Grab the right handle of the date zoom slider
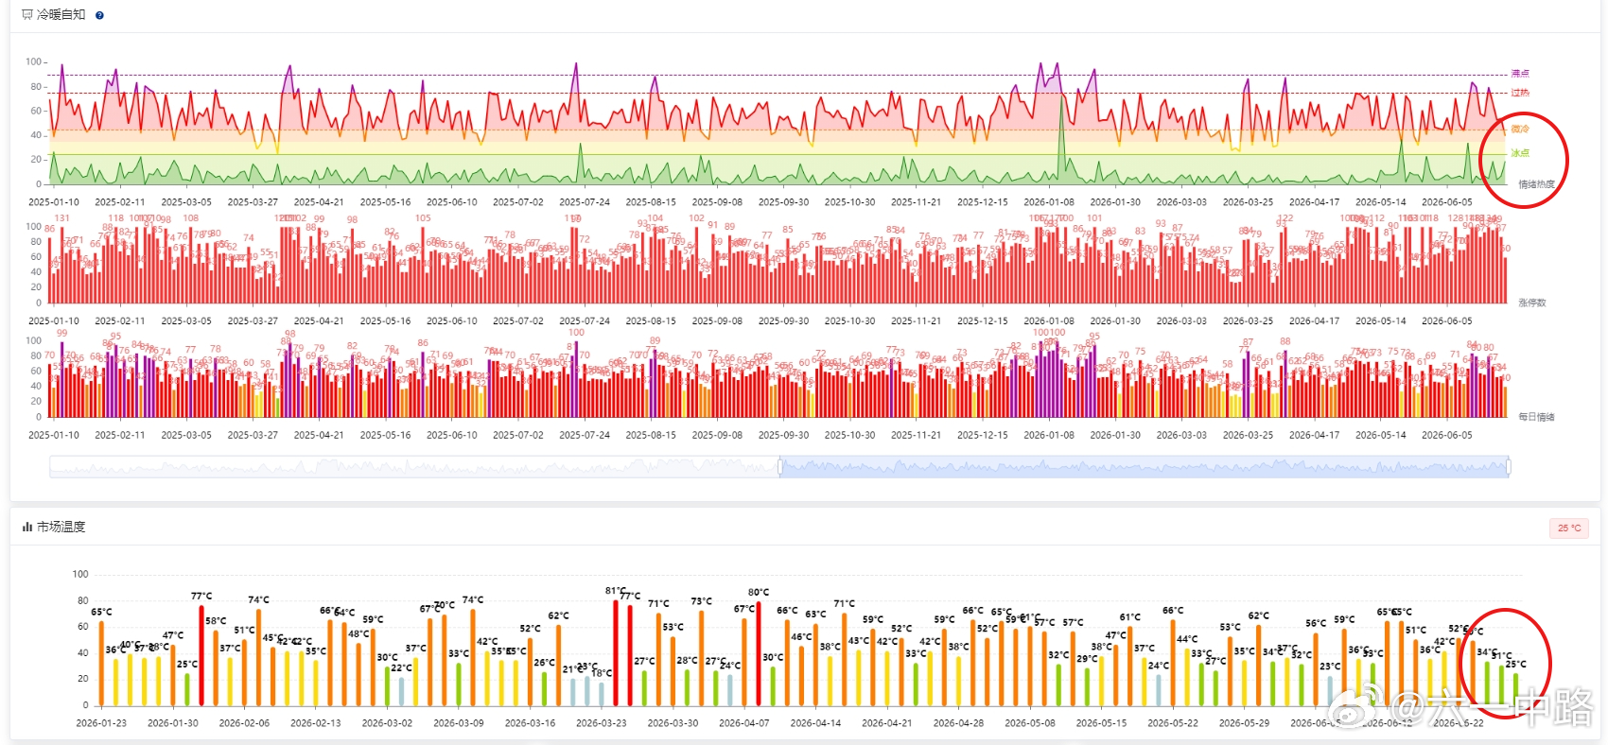This screenshot has width=1608, height=745. (x=1509, y=466)
